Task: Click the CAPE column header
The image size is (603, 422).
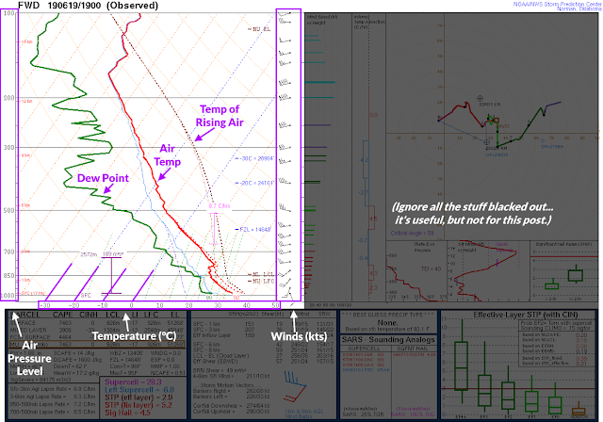Action: coord(63,315)
